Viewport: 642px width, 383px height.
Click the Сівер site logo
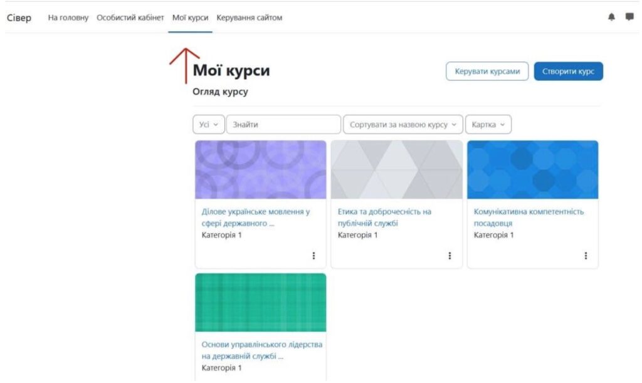coord(19,18)
